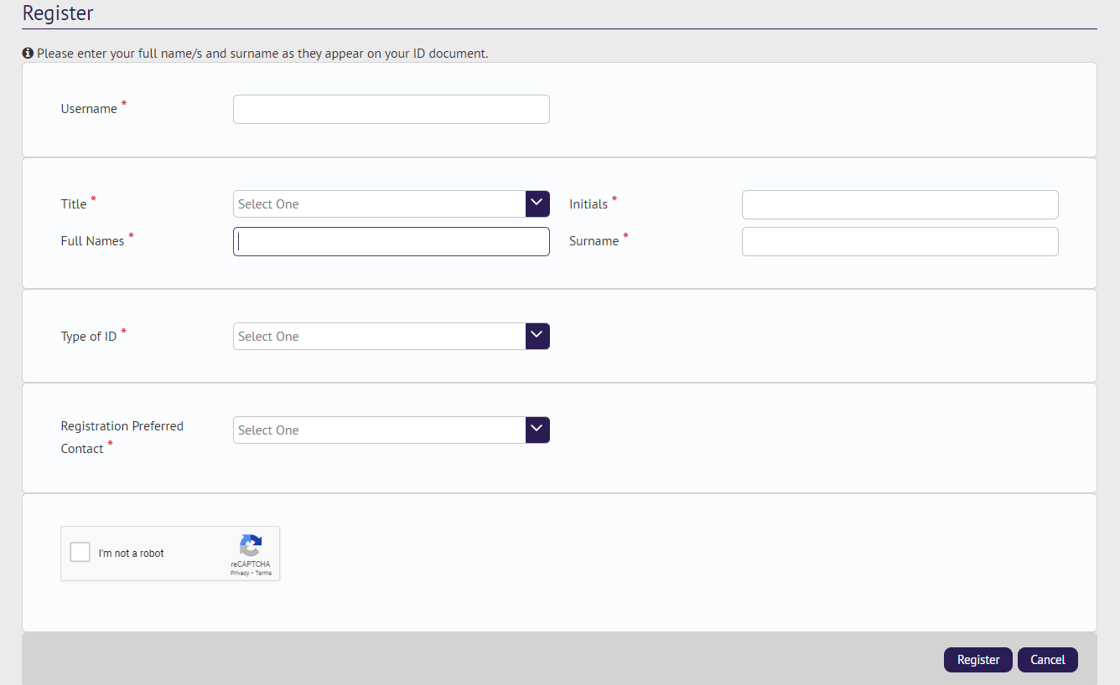1120x685 pixels.
Task: Open the Title selection dropdown
Action: tap(377, 203)
